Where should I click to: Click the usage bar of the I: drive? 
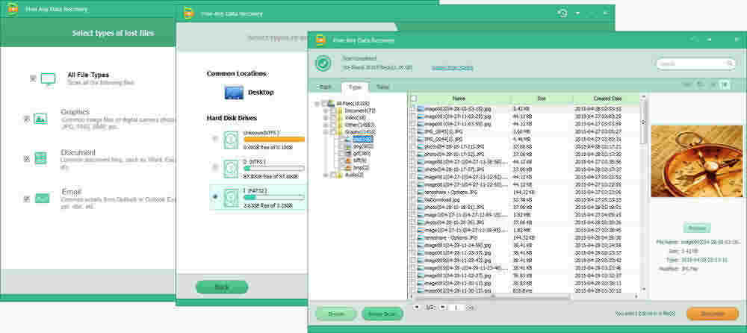point(274,197)
